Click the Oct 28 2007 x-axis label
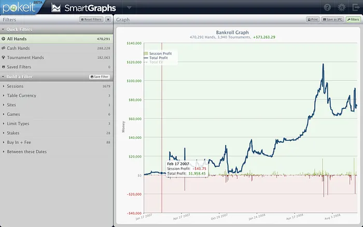 [x=219, y=217]
